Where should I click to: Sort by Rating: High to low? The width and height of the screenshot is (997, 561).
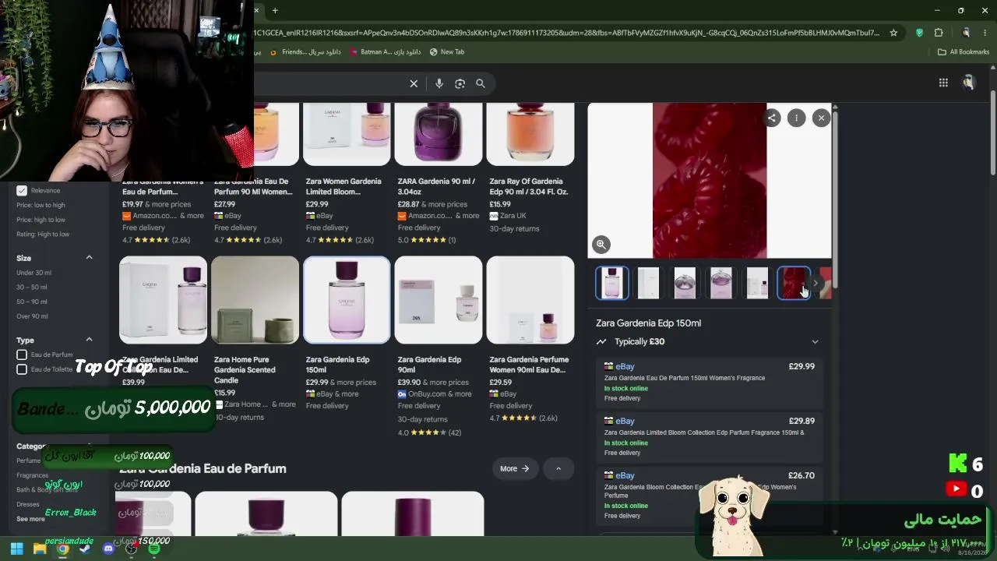[x=43, y=234]
